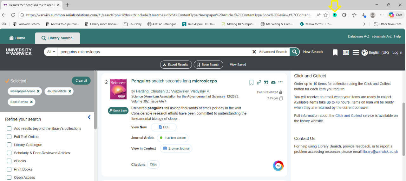The image size is (406, 181).
Task: Copy permalink using the chain link icon
Action: [x=259, y=82]
